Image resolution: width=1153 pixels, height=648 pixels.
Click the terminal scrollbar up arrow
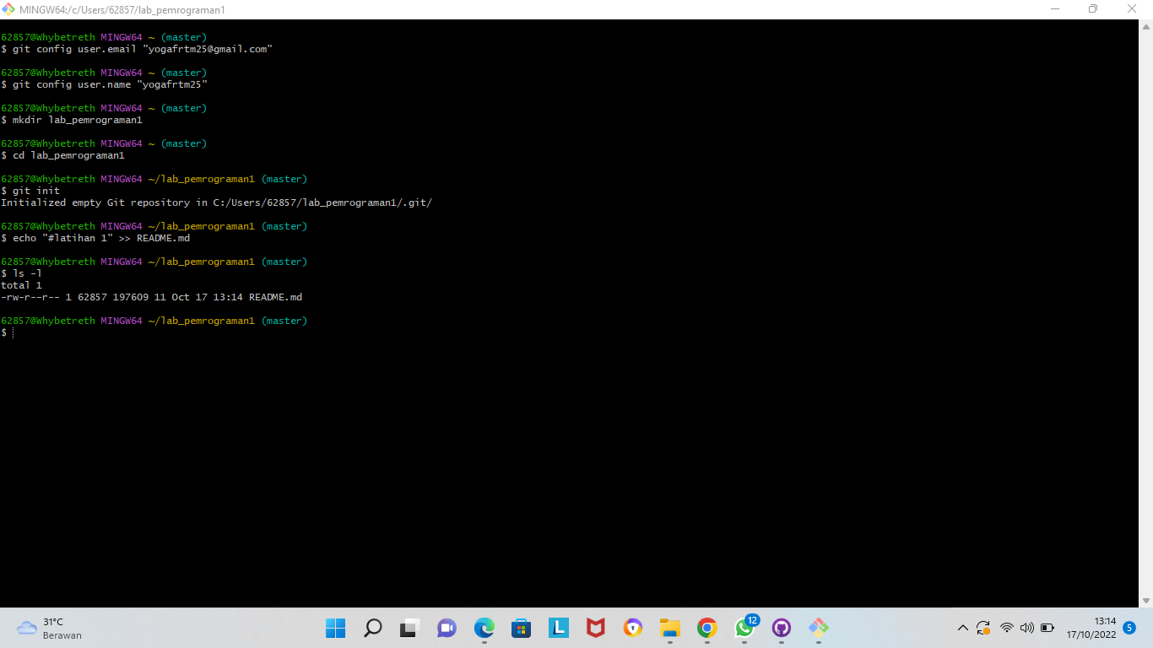point(1146,25)
